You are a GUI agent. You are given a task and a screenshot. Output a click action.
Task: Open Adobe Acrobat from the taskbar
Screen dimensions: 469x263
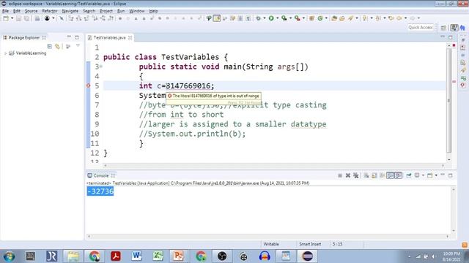click(116, 256)
